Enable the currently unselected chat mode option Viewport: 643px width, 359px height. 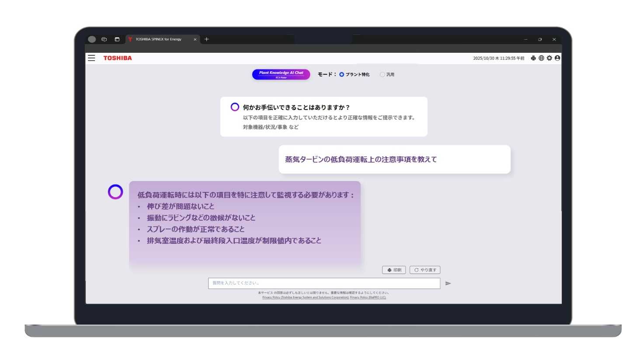[382, 74]
